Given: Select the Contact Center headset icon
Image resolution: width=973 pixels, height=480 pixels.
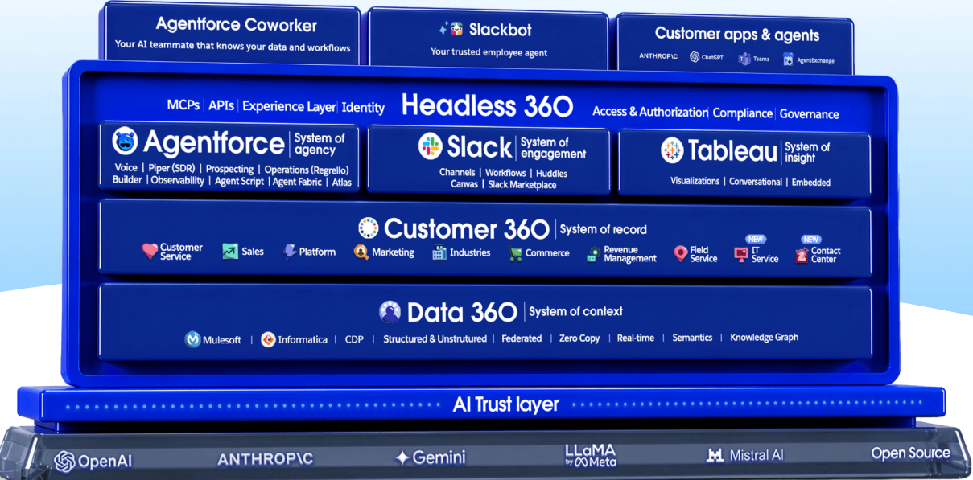Looking at the screenshot, I should [802, 256].
